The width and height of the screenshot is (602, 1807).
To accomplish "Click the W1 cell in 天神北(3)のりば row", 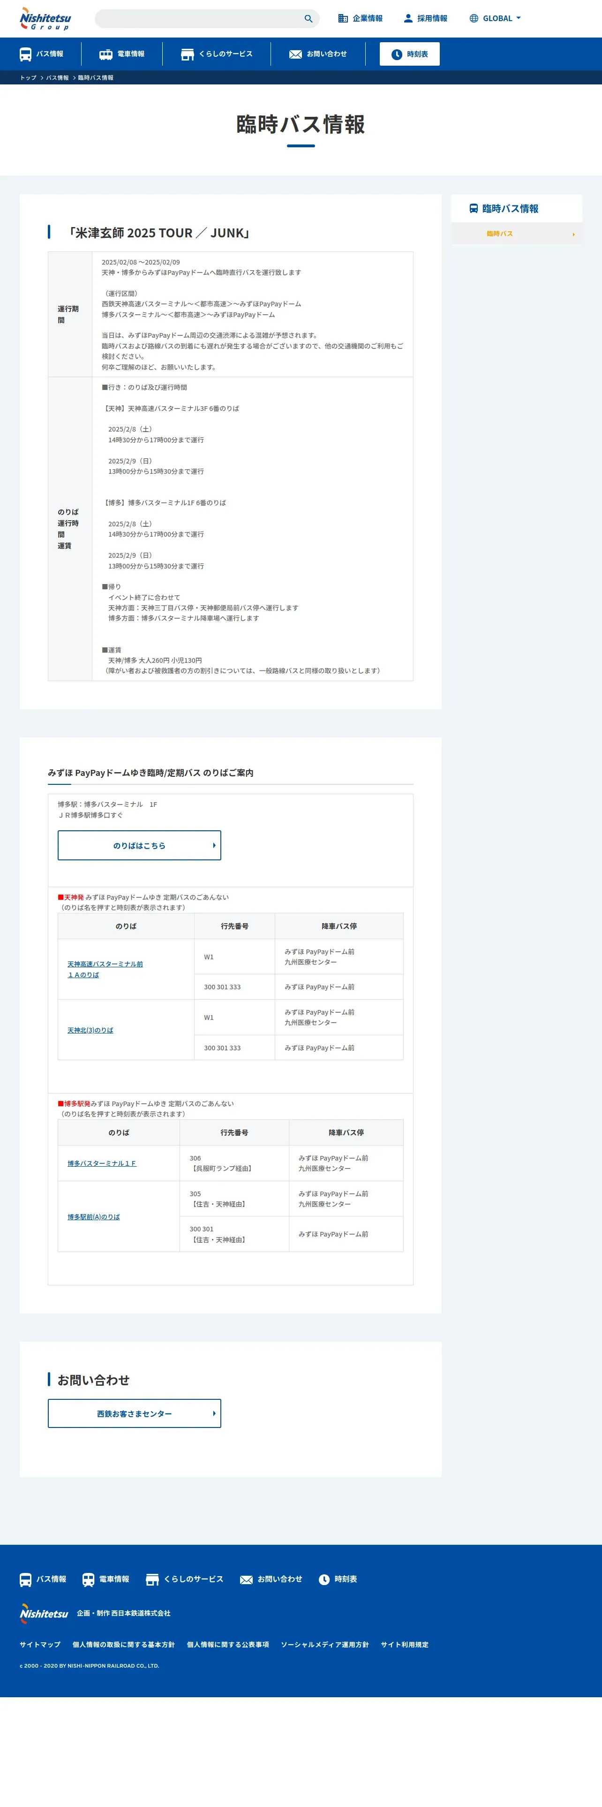I will click(x=234, y=1017).
